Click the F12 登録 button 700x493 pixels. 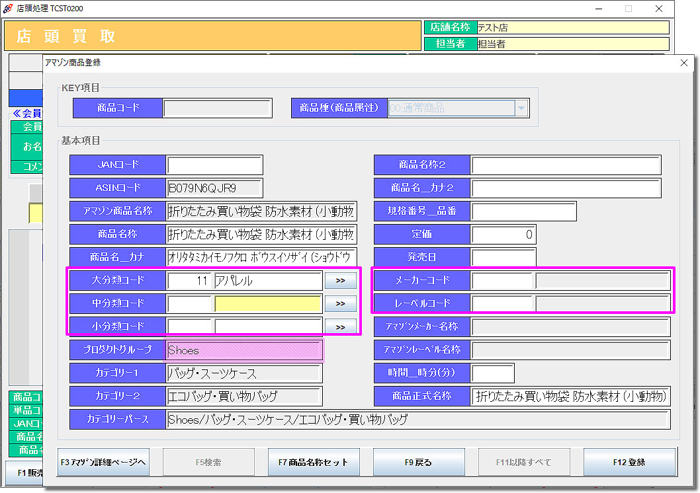(629, 462)
